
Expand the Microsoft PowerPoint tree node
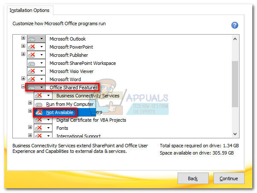(x=23, y=46)
